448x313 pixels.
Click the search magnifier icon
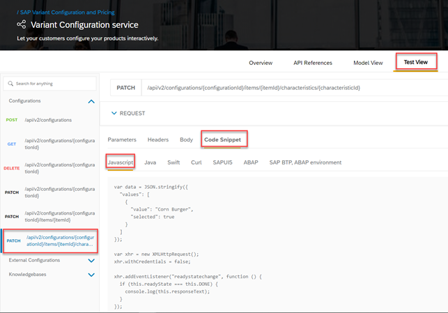[10, 84]
